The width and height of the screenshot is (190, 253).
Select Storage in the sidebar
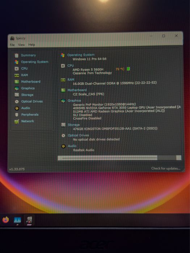[27, 95]
